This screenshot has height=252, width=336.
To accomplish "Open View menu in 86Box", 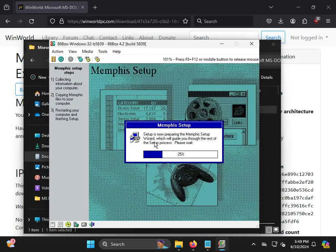I will point(73,52).
